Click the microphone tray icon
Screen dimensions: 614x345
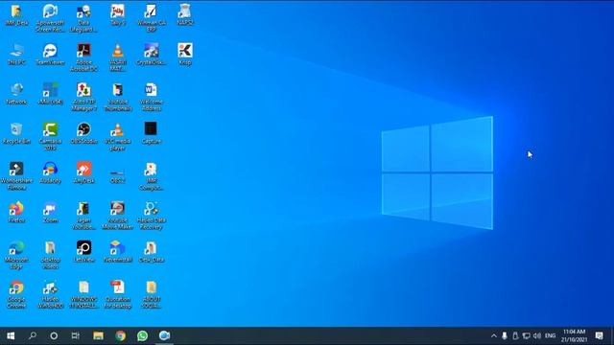(505, 335)
